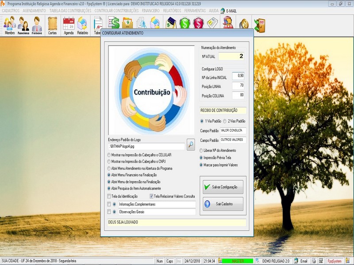This screenshot has height=265, width=354.
Task: Edit the Nº da Linha INICIAL field
Action: (238, 76)
